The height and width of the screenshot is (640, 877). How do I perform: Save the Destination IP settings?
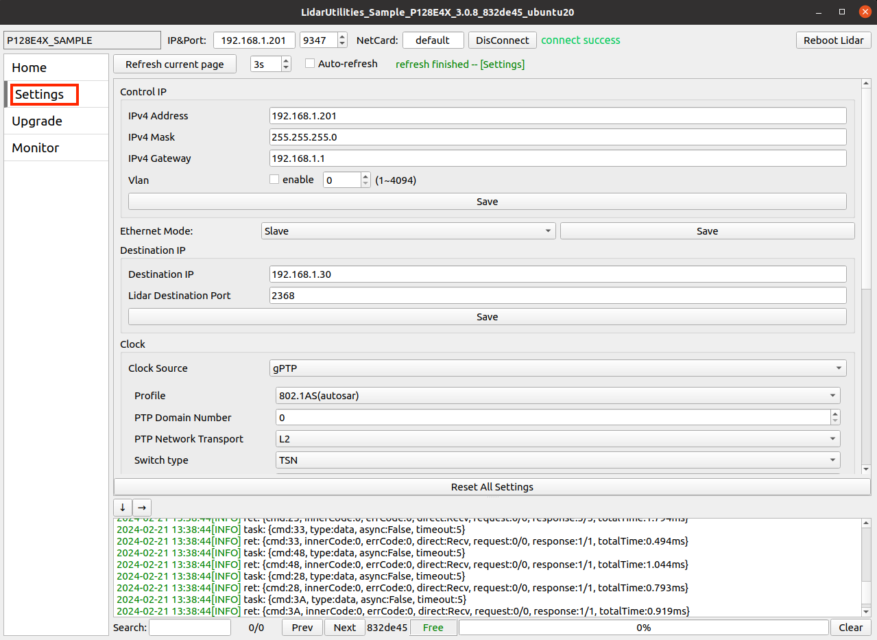tap(488, 317)
